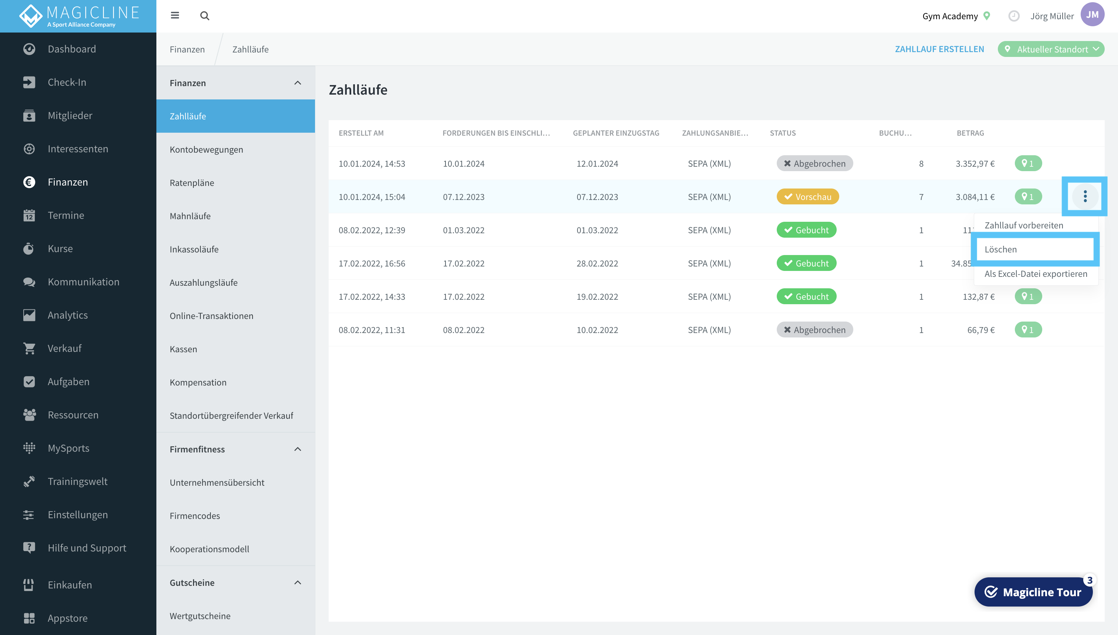
Task: Click the Aufgaben checkmark icon
Action: tap(29, 381)
